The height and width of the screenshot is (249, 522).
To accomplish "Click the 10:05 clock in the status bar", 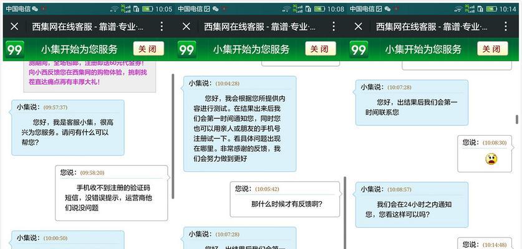I will click(164, 9).
